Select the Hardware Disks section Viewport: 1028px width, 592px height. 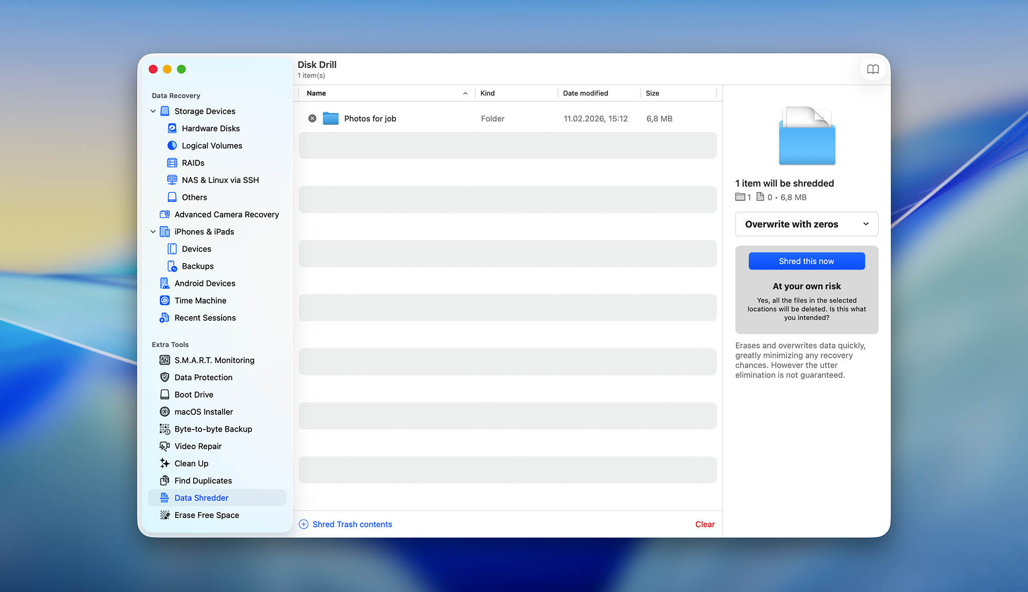coord(211,128)
